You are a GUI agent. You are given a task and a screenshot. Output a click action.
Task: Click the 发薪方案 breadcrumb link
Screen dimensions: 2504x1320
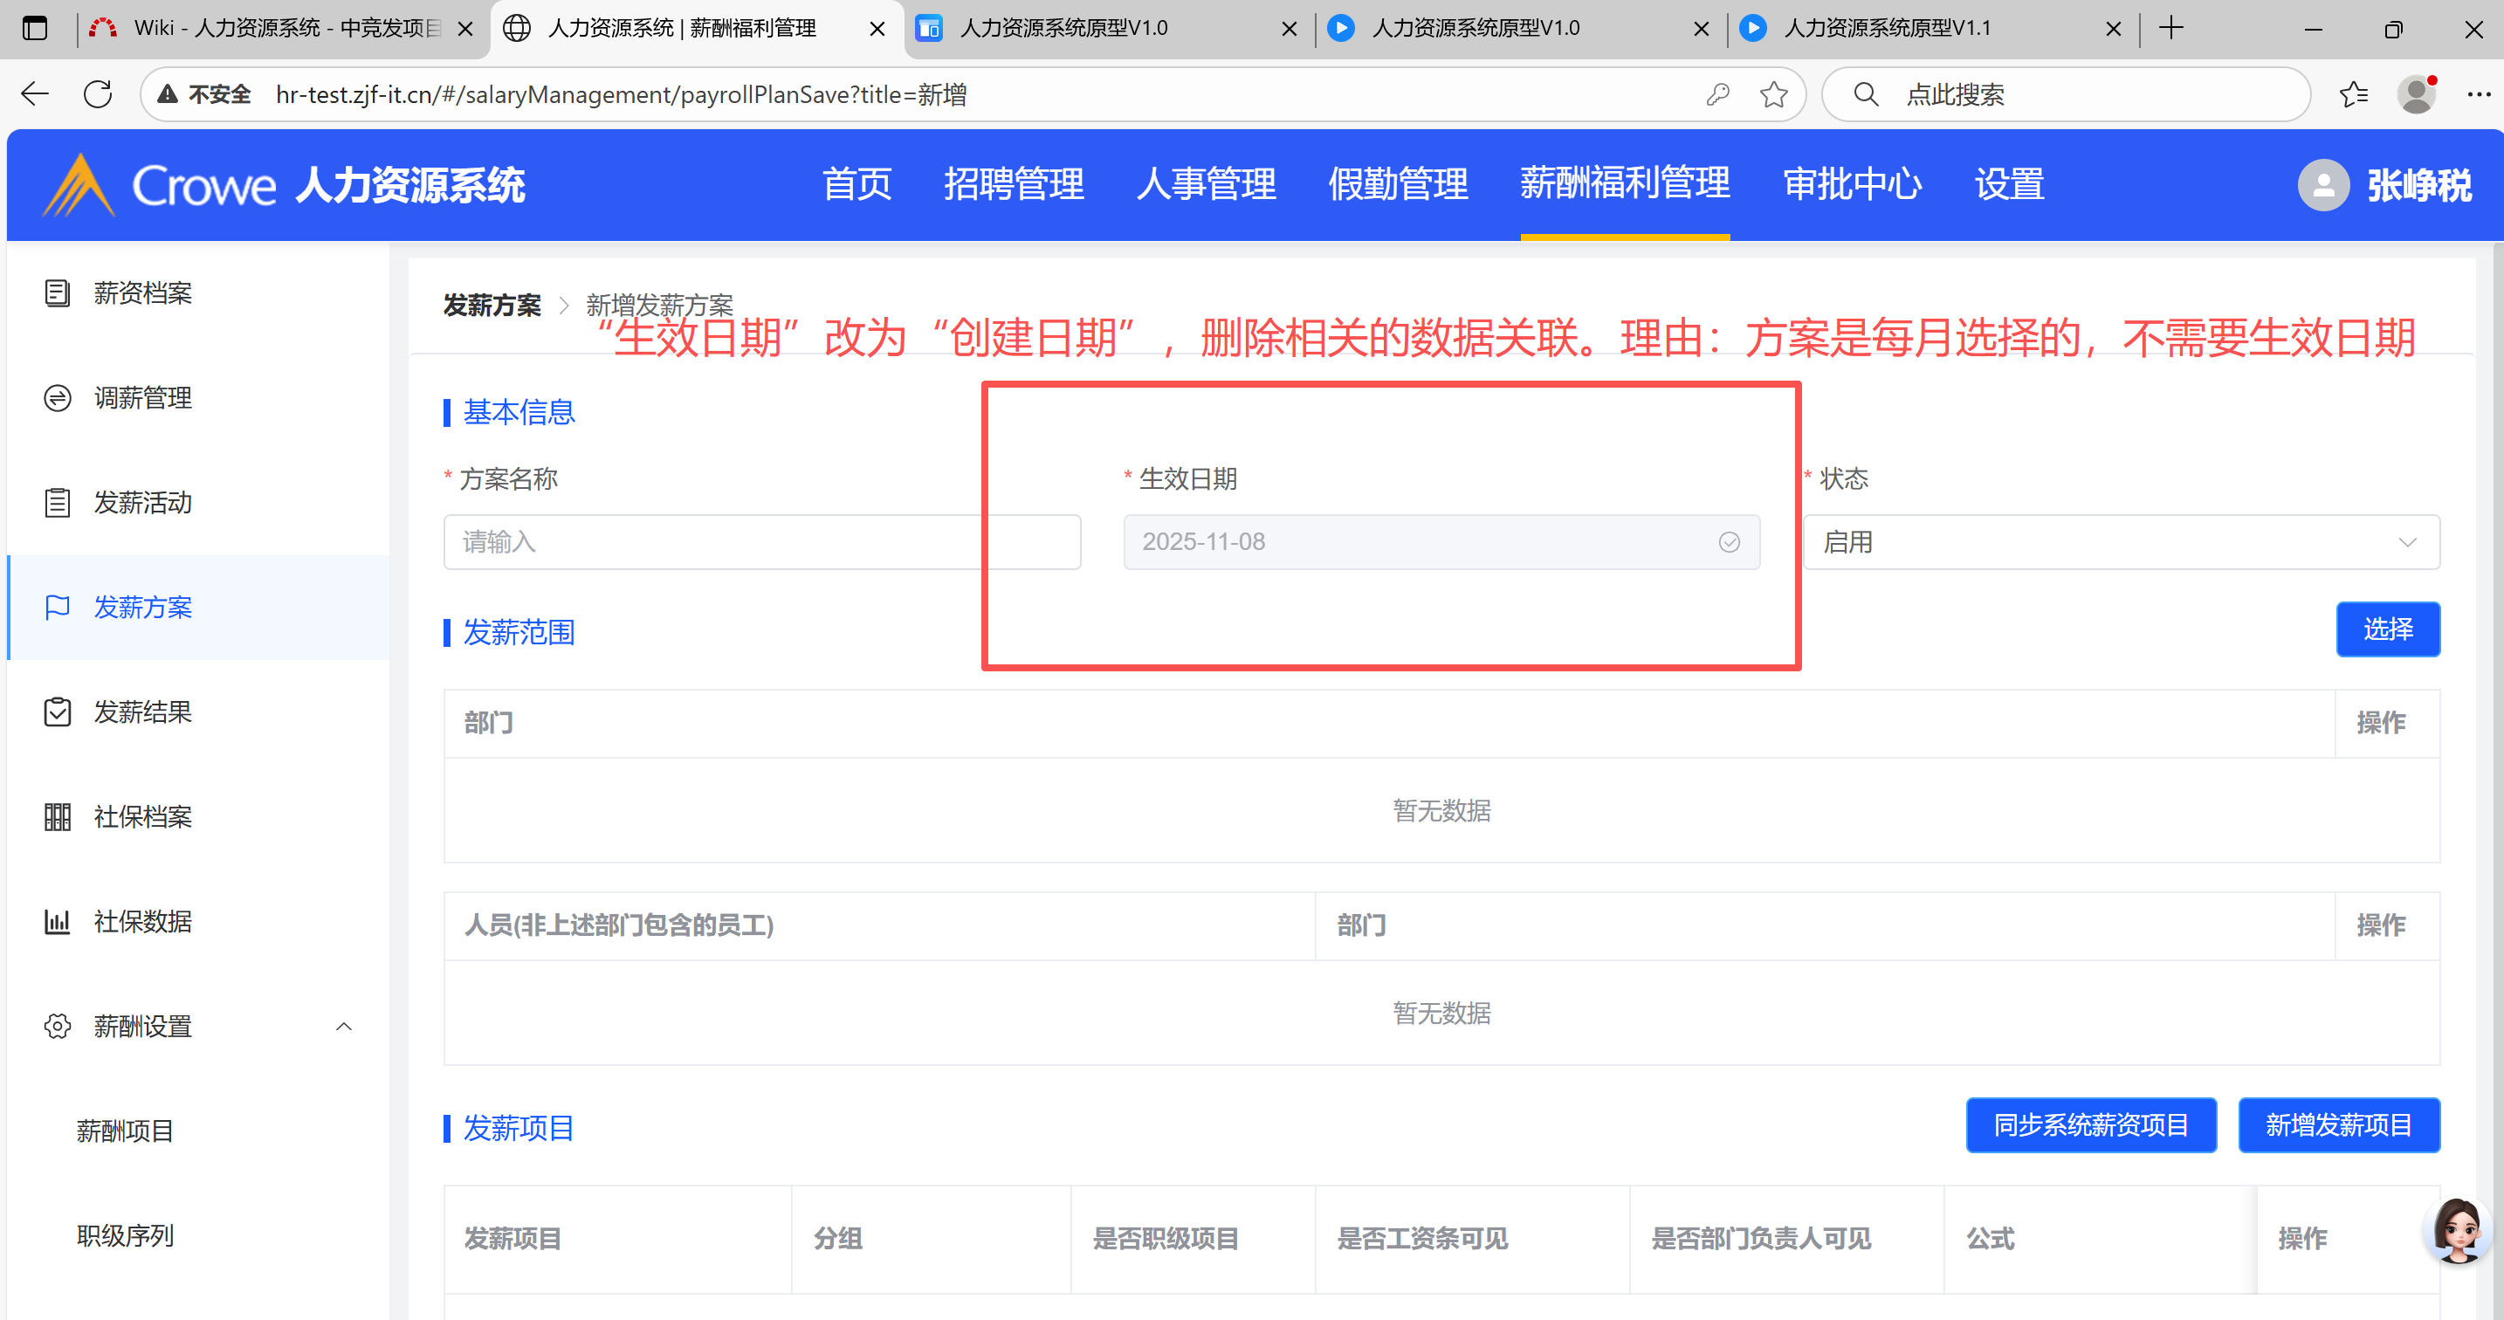tap(492, 306)
